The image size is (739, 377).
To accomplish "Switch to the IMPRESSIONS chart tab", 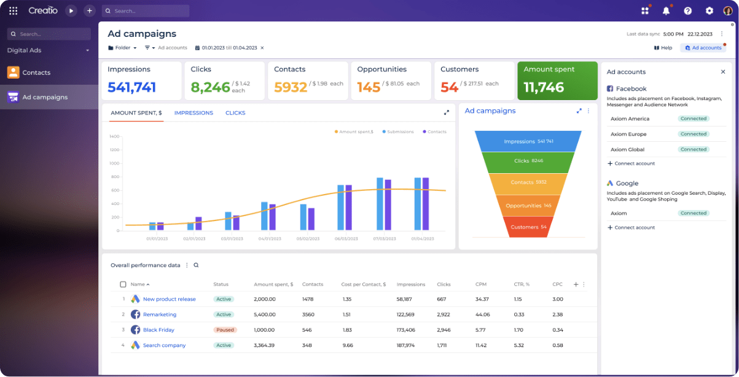I will coord(194,113).
